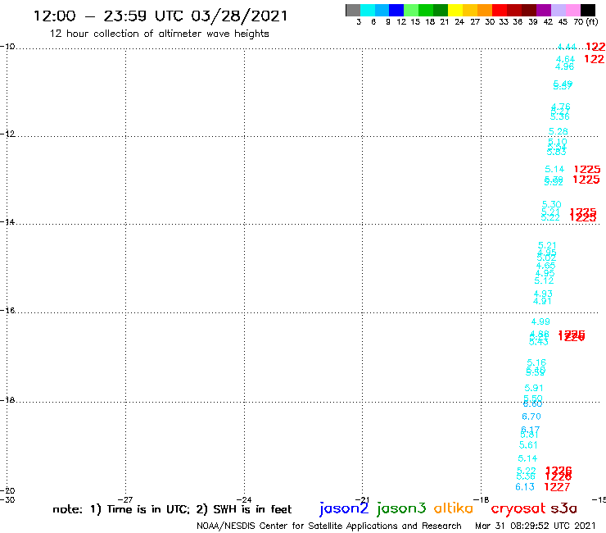Screen dimensions: 606x533
Task: Click the wave height value '6.13'
Action: pyautogui.click(x=525, y=487)
